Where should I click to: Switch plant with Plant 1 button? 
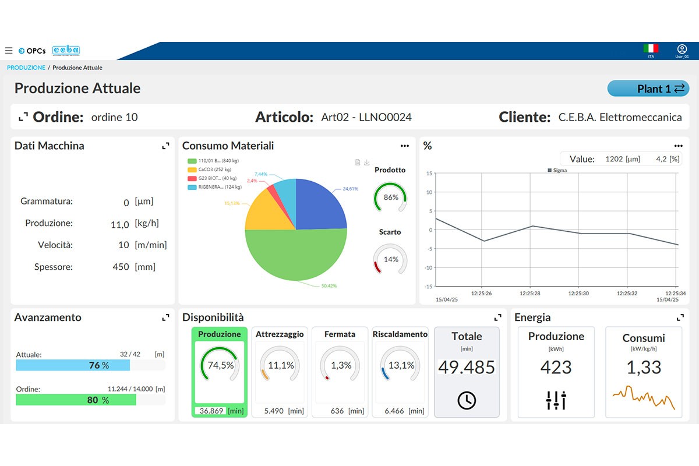click(648, 89)
